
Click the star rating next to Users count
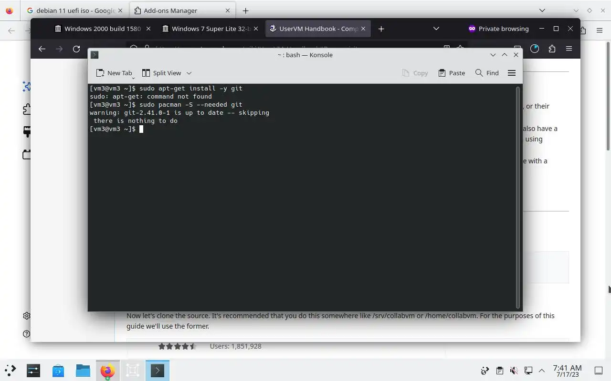177,346
